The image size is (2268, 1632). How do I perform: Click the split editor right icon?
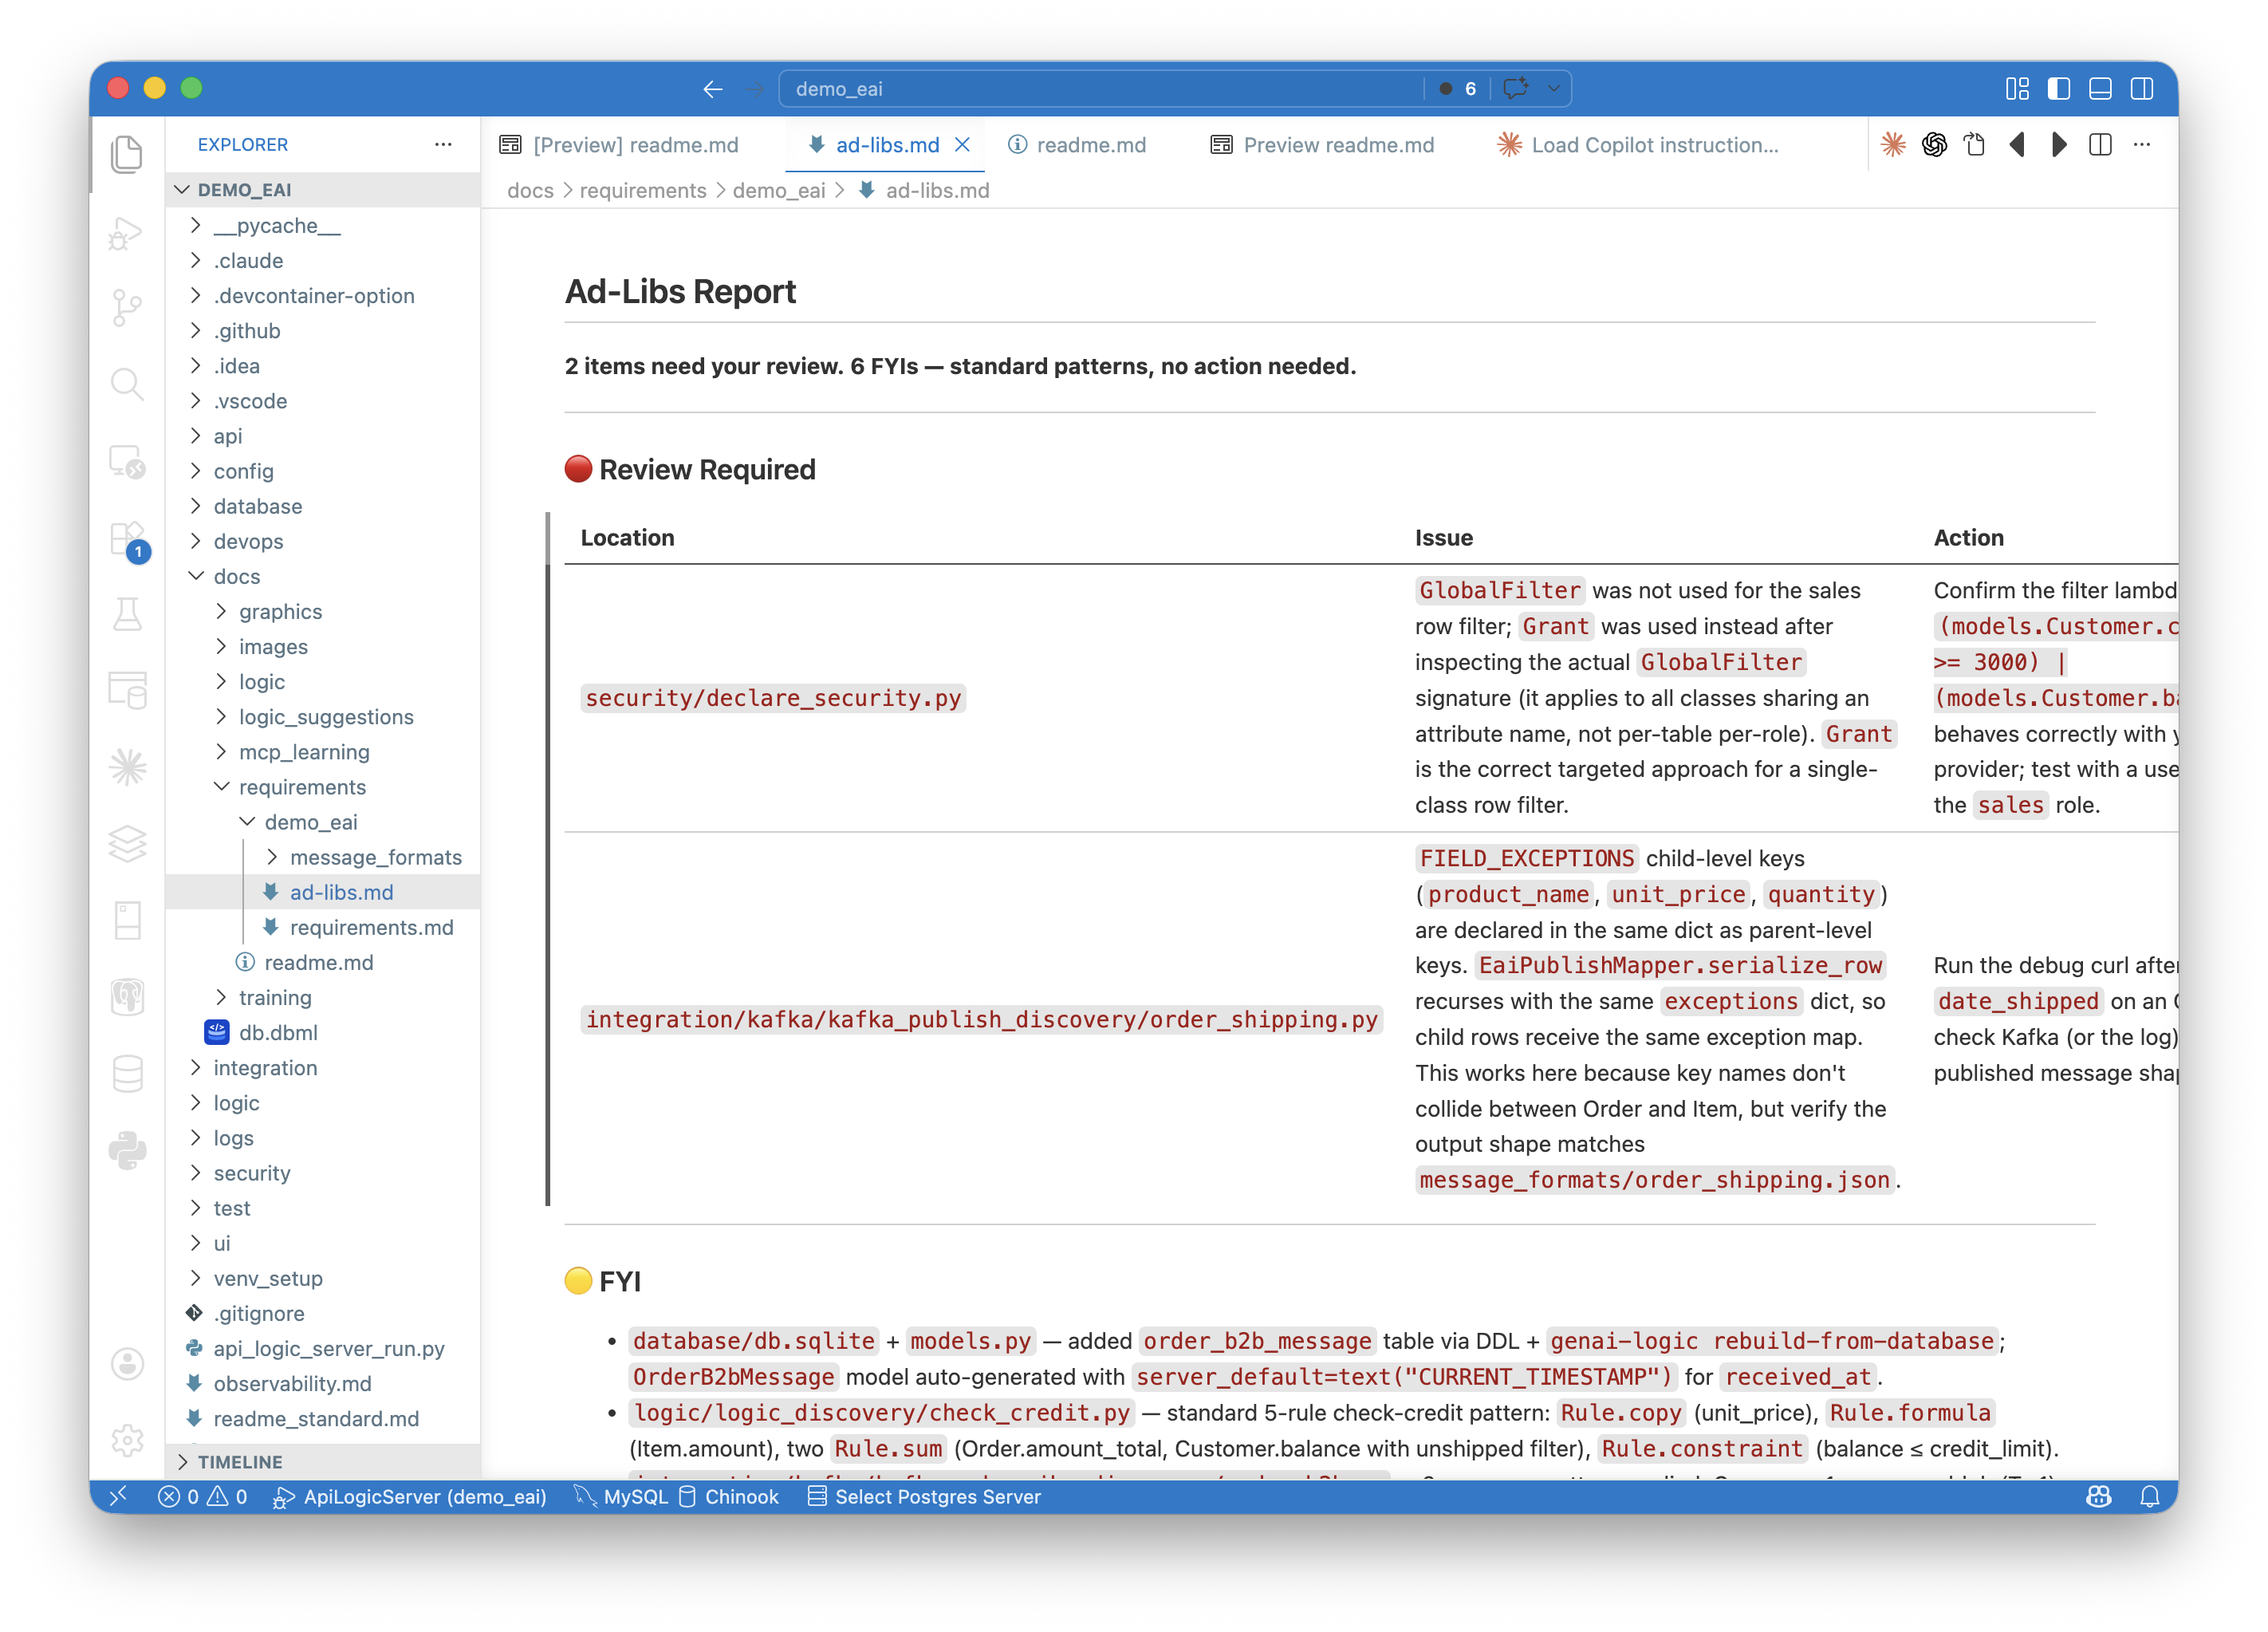click(x=2100, y=145)
